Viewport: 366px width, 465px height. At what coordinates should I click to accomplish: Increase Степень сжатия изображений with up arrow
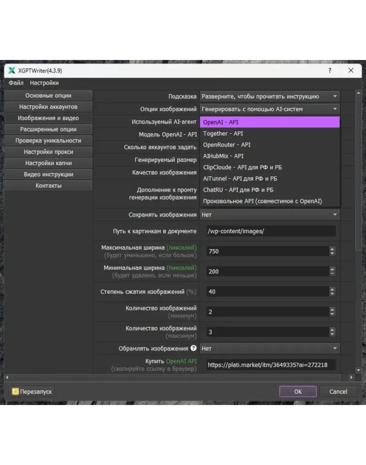[x=332, y=289]
